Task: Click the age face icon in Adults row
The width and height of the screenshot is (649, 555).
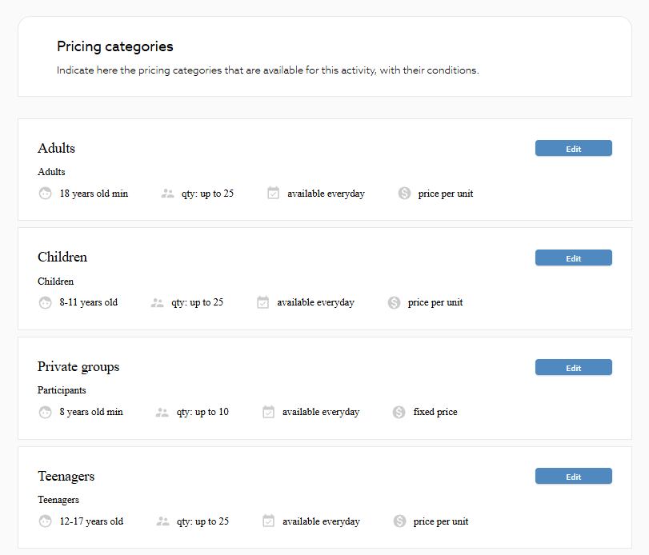Action: [x=45, y=194]
